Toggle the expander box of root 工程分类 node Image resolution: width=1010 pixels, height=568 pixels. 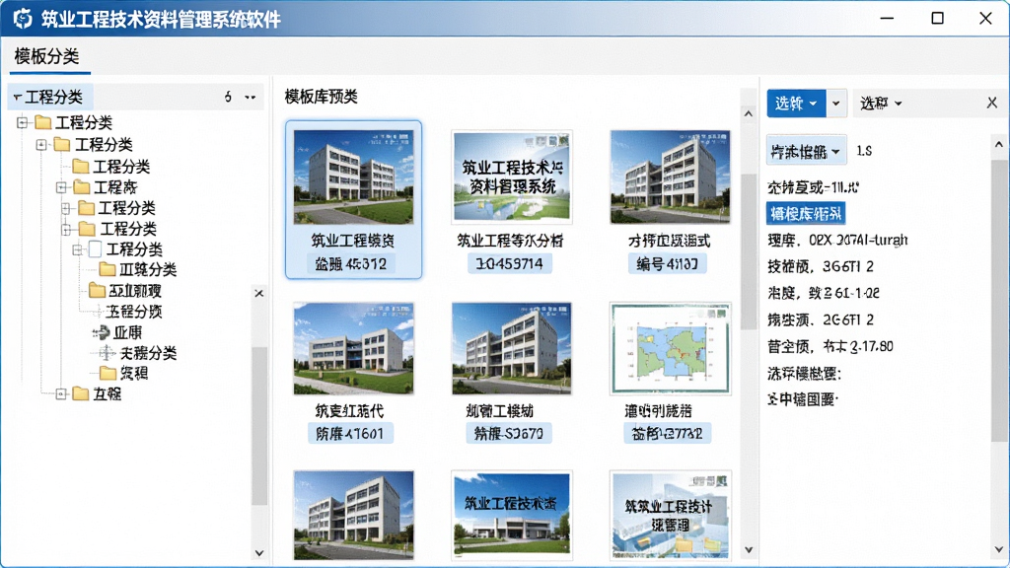[23, 121]
